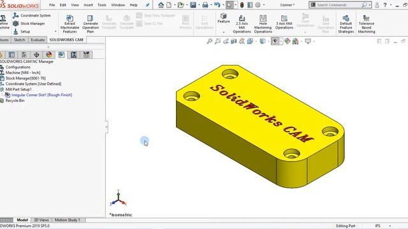Select the SOLIDWORKS CAM ribbon tab
This screenshot has width=408, height=229.
[x=66, y=39]
